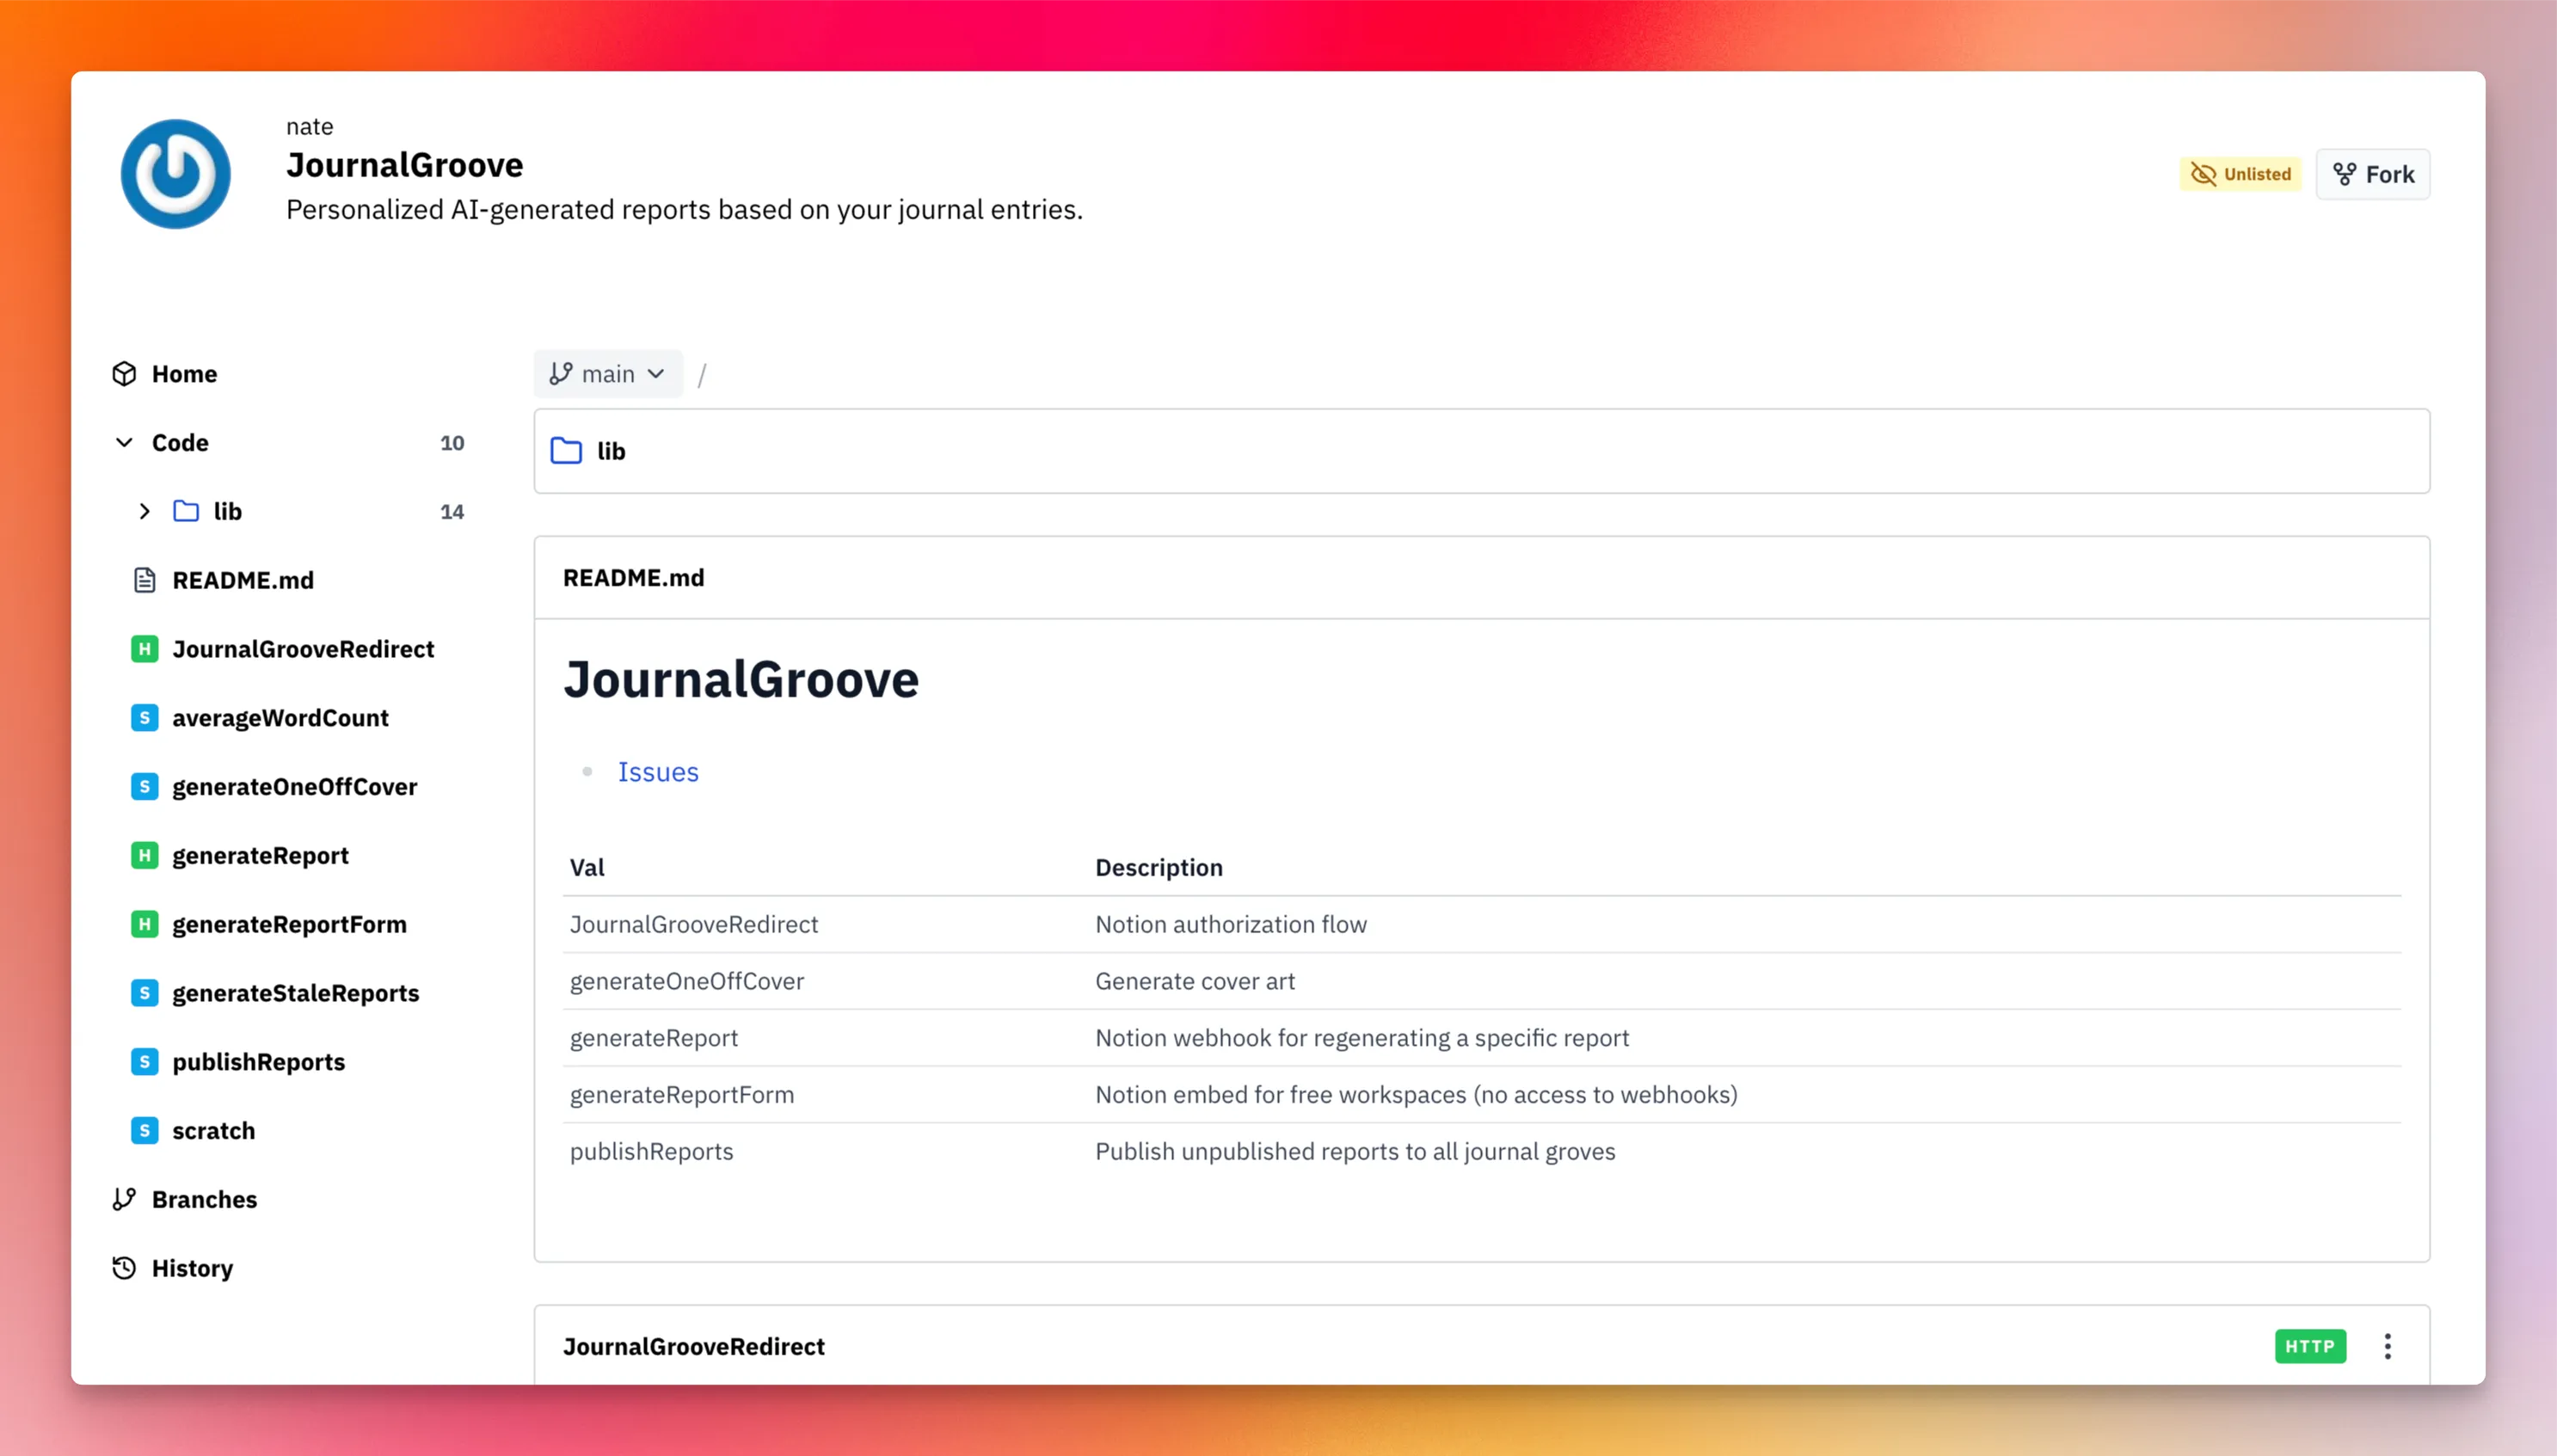The width and height of the screenshot is (2557, 1456).
Task: Select generateStaleReports in the sidebar
Action: [295, 993]
